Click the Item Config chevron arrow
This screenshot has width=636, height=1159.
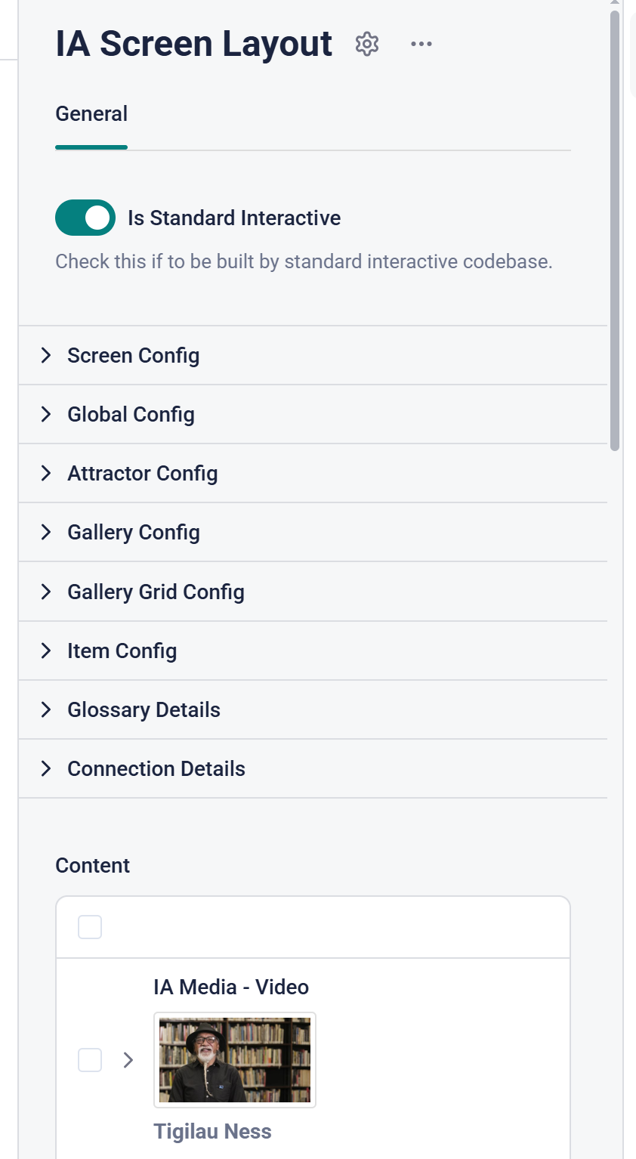pos(46,651)
